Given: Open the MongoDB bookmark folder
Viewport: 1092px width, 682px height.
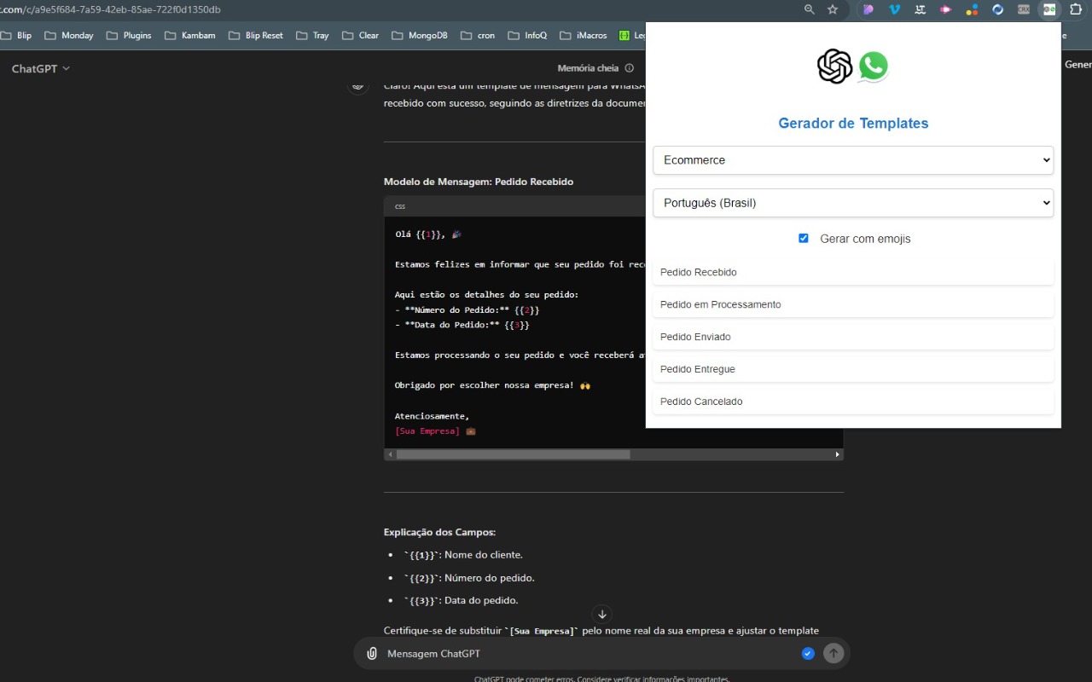Looking at the screenshot, I should (421, 36).
